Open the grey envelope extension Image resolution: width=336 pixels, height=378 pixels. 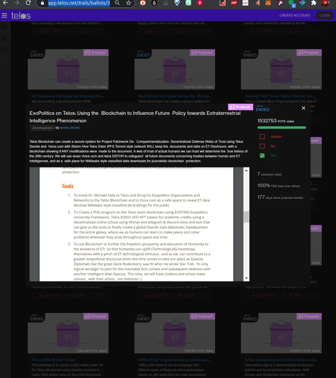coord(165,3)
